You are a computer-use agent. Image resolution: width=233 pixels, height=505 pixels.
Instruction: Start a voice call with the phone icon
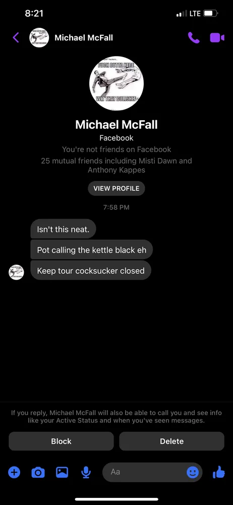194,37
